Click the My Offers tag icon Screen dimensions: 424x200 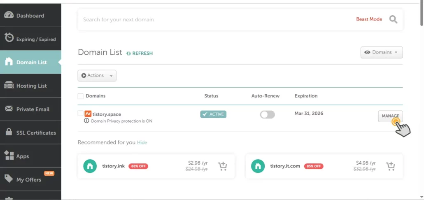coord(9,179)
